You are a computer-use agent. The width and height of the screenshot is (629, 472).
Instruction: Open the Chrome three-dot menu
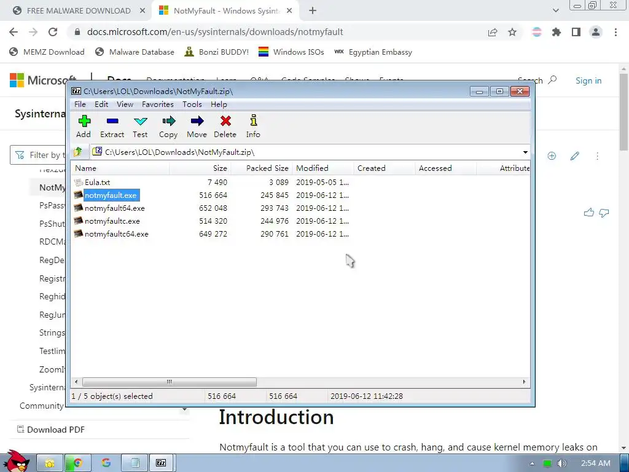(x=615, y=32)
